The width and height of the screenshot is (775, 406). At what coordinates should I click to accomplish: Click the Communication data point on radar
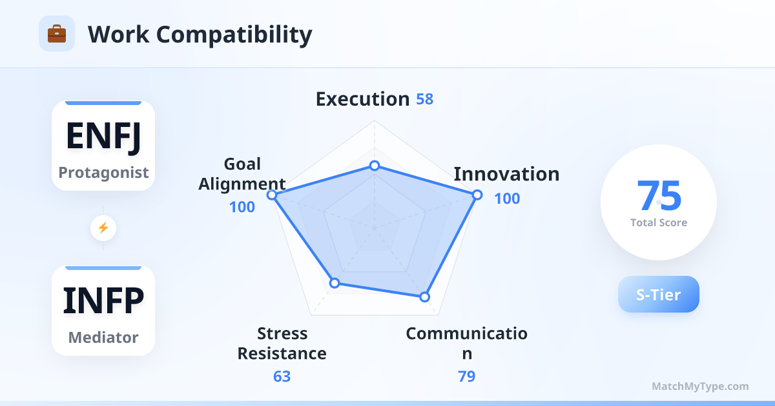tap(424, 297)
